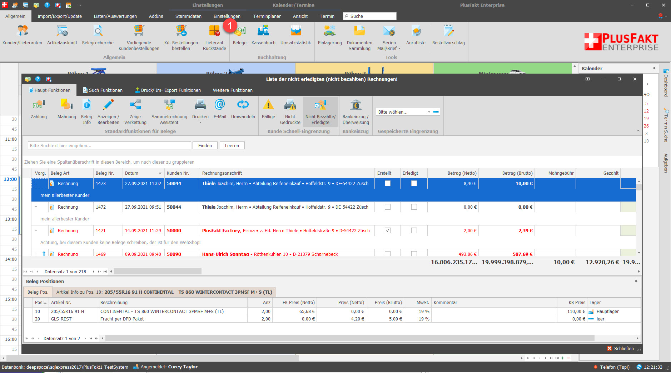Expand row of invoice 1471
671x373 pixels.
tap(36, 230)
